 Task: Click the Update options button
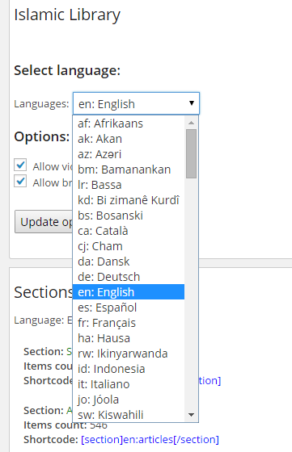[x=44, y=222]
